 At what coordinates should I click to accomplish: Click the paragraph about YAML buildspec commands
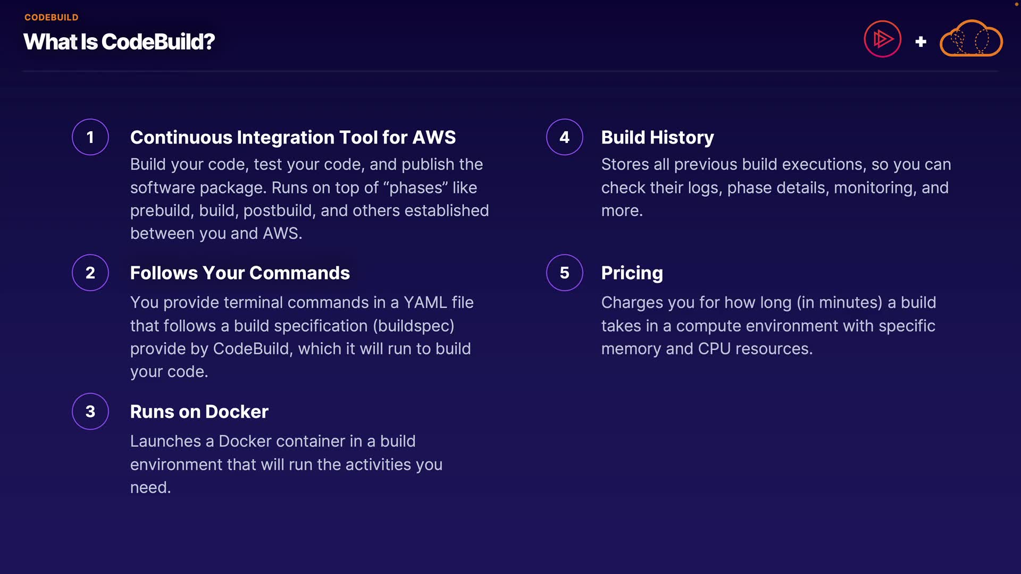pos(302,337)
